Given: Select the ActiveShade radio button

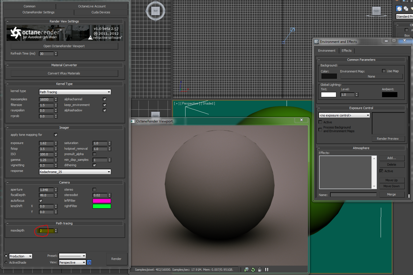Looking at the screenshot, I should 6,262.
